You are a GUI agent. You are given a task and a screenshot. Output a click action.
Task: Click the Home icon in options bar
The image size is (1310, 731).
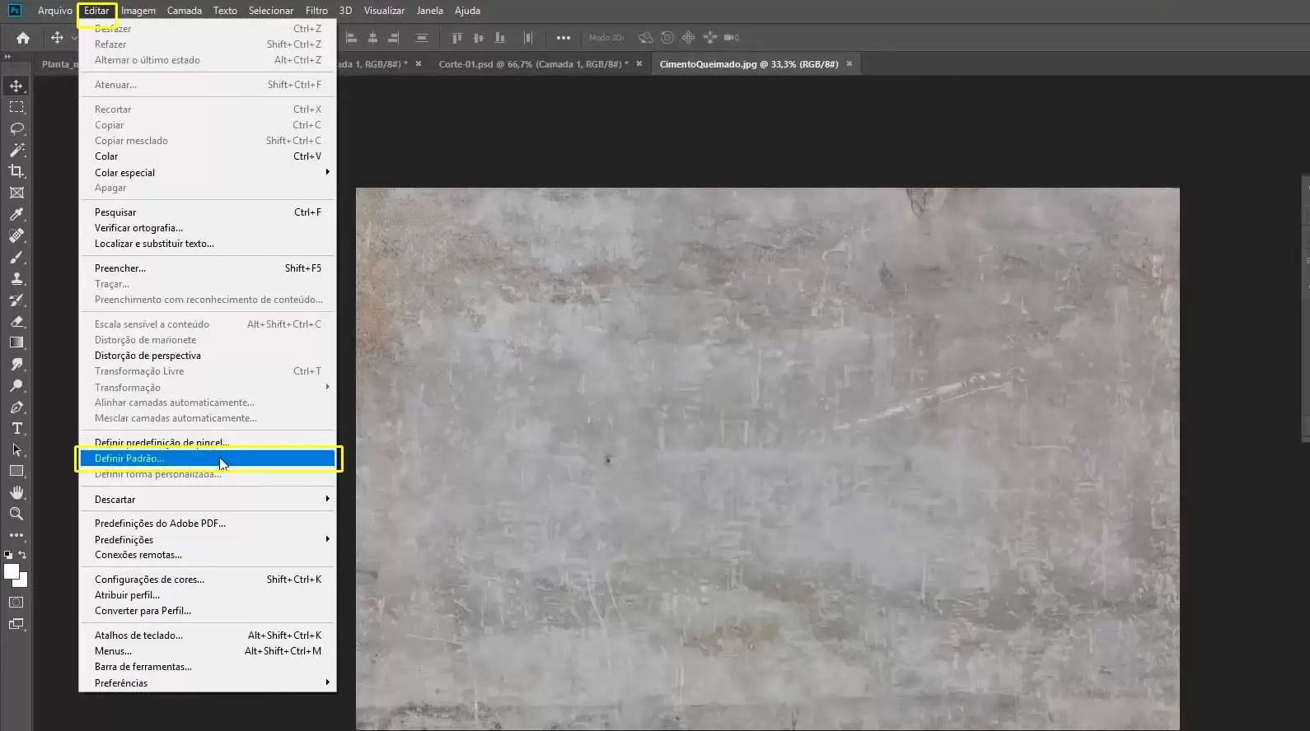23,38
